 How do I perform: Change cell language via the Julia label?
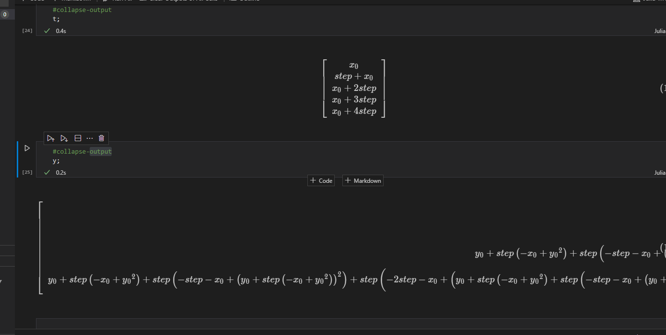[659, 172]
